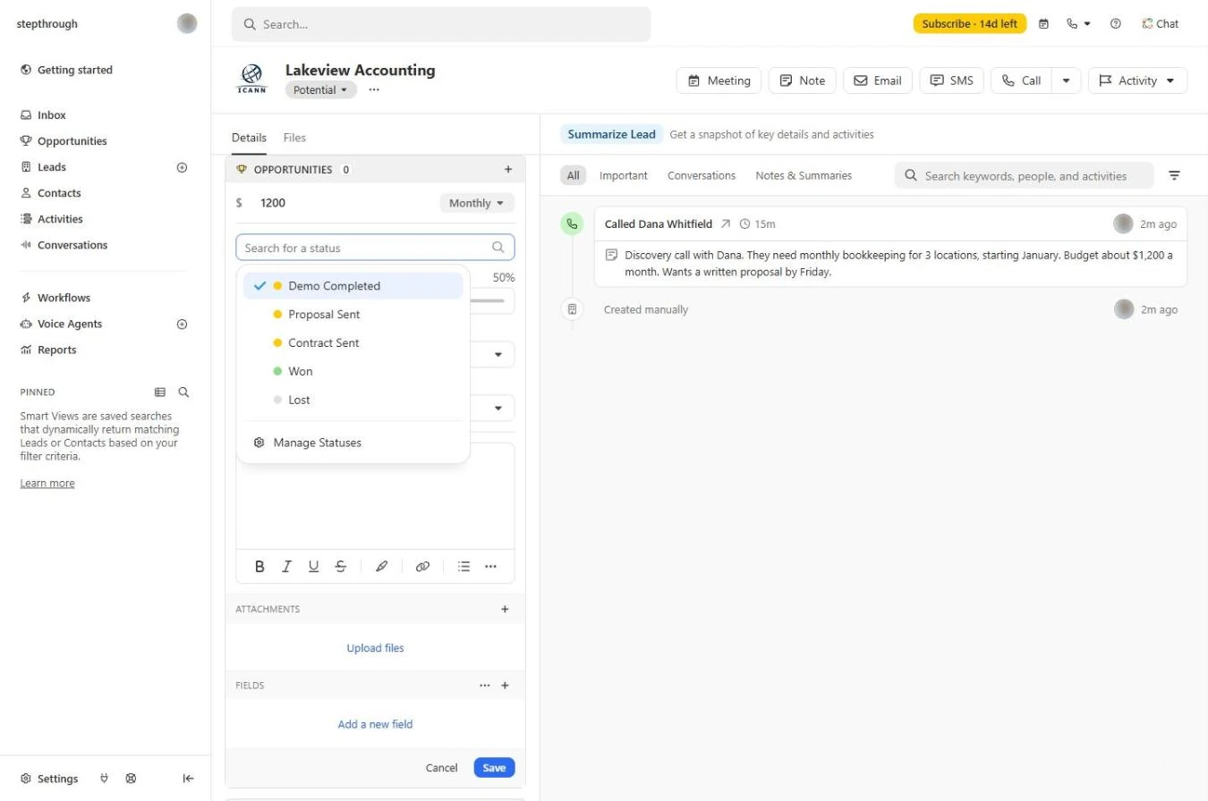The image size is (1208, 801).
Task: Apply strikethrough formatting in the editor
Action: pos(340,566)
